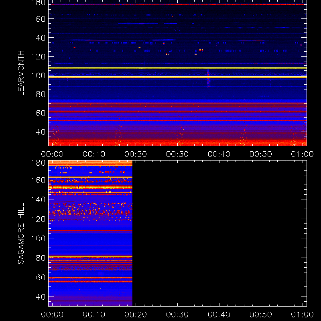Click 00:20 time label under Learmonth plot
The width and height of the screenshot is (321, 321).
pos(136,154)
